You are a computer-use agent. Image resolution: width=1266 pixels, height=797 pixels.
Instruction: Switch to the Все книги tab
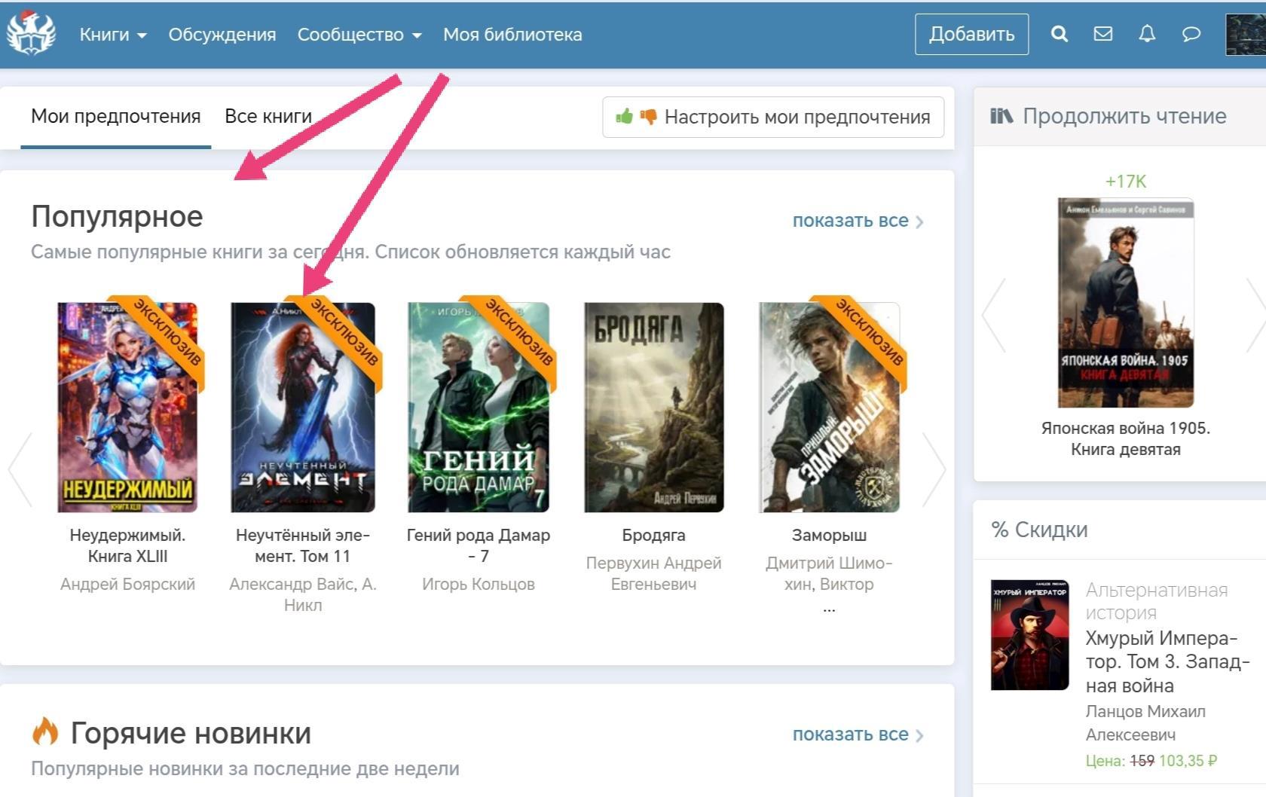268,117
